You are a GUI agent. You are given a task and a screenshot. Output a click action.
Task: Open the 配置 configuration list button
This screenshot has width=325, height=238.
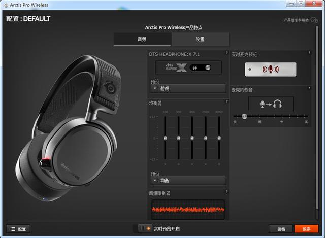18,229
